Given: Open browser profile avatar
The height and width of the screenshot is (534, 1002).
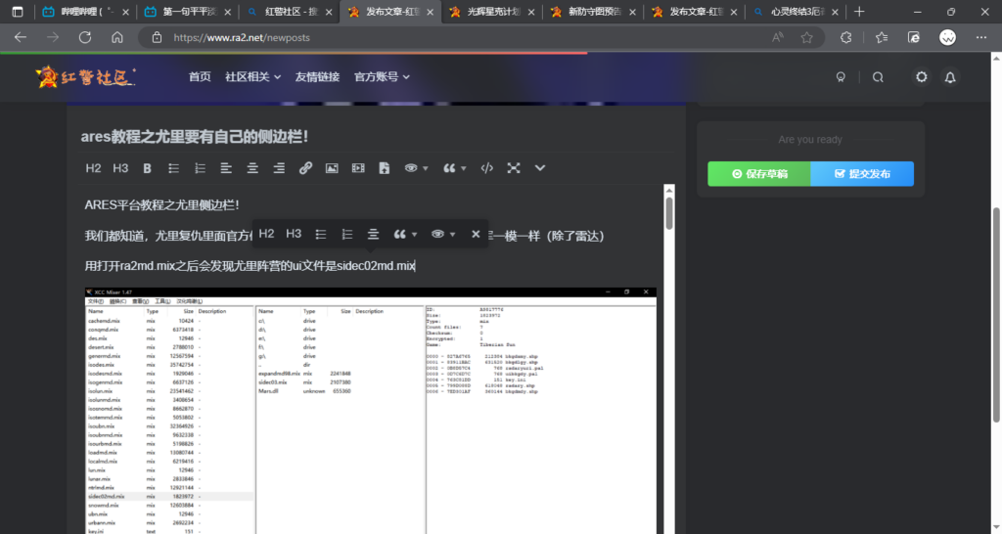Looking at the screenshot, I should tap(947, 38).
